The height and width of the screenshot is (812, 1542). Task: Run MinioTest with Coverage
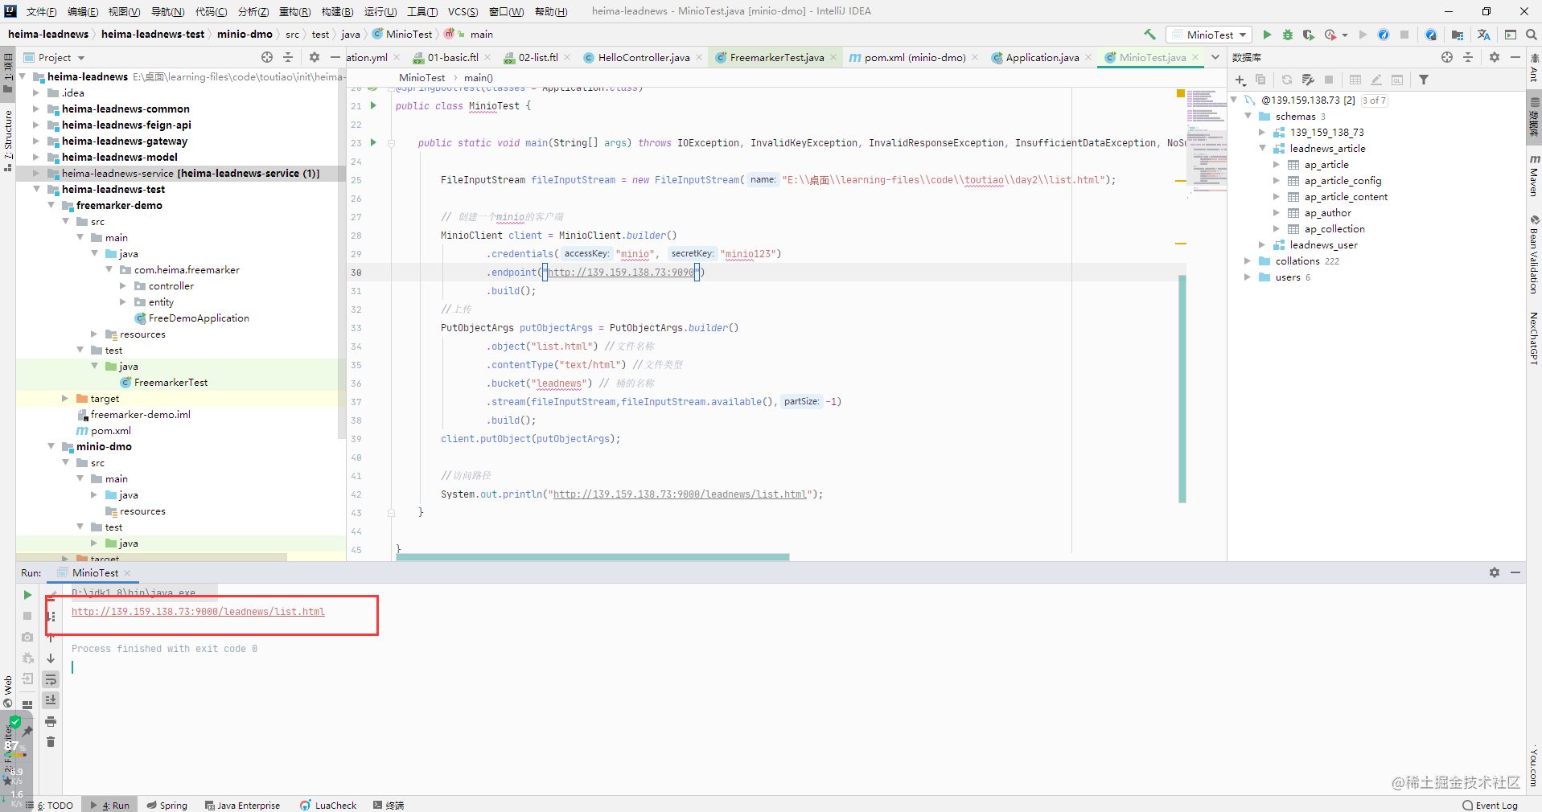pyautogui.click(x=1309, y=35)
